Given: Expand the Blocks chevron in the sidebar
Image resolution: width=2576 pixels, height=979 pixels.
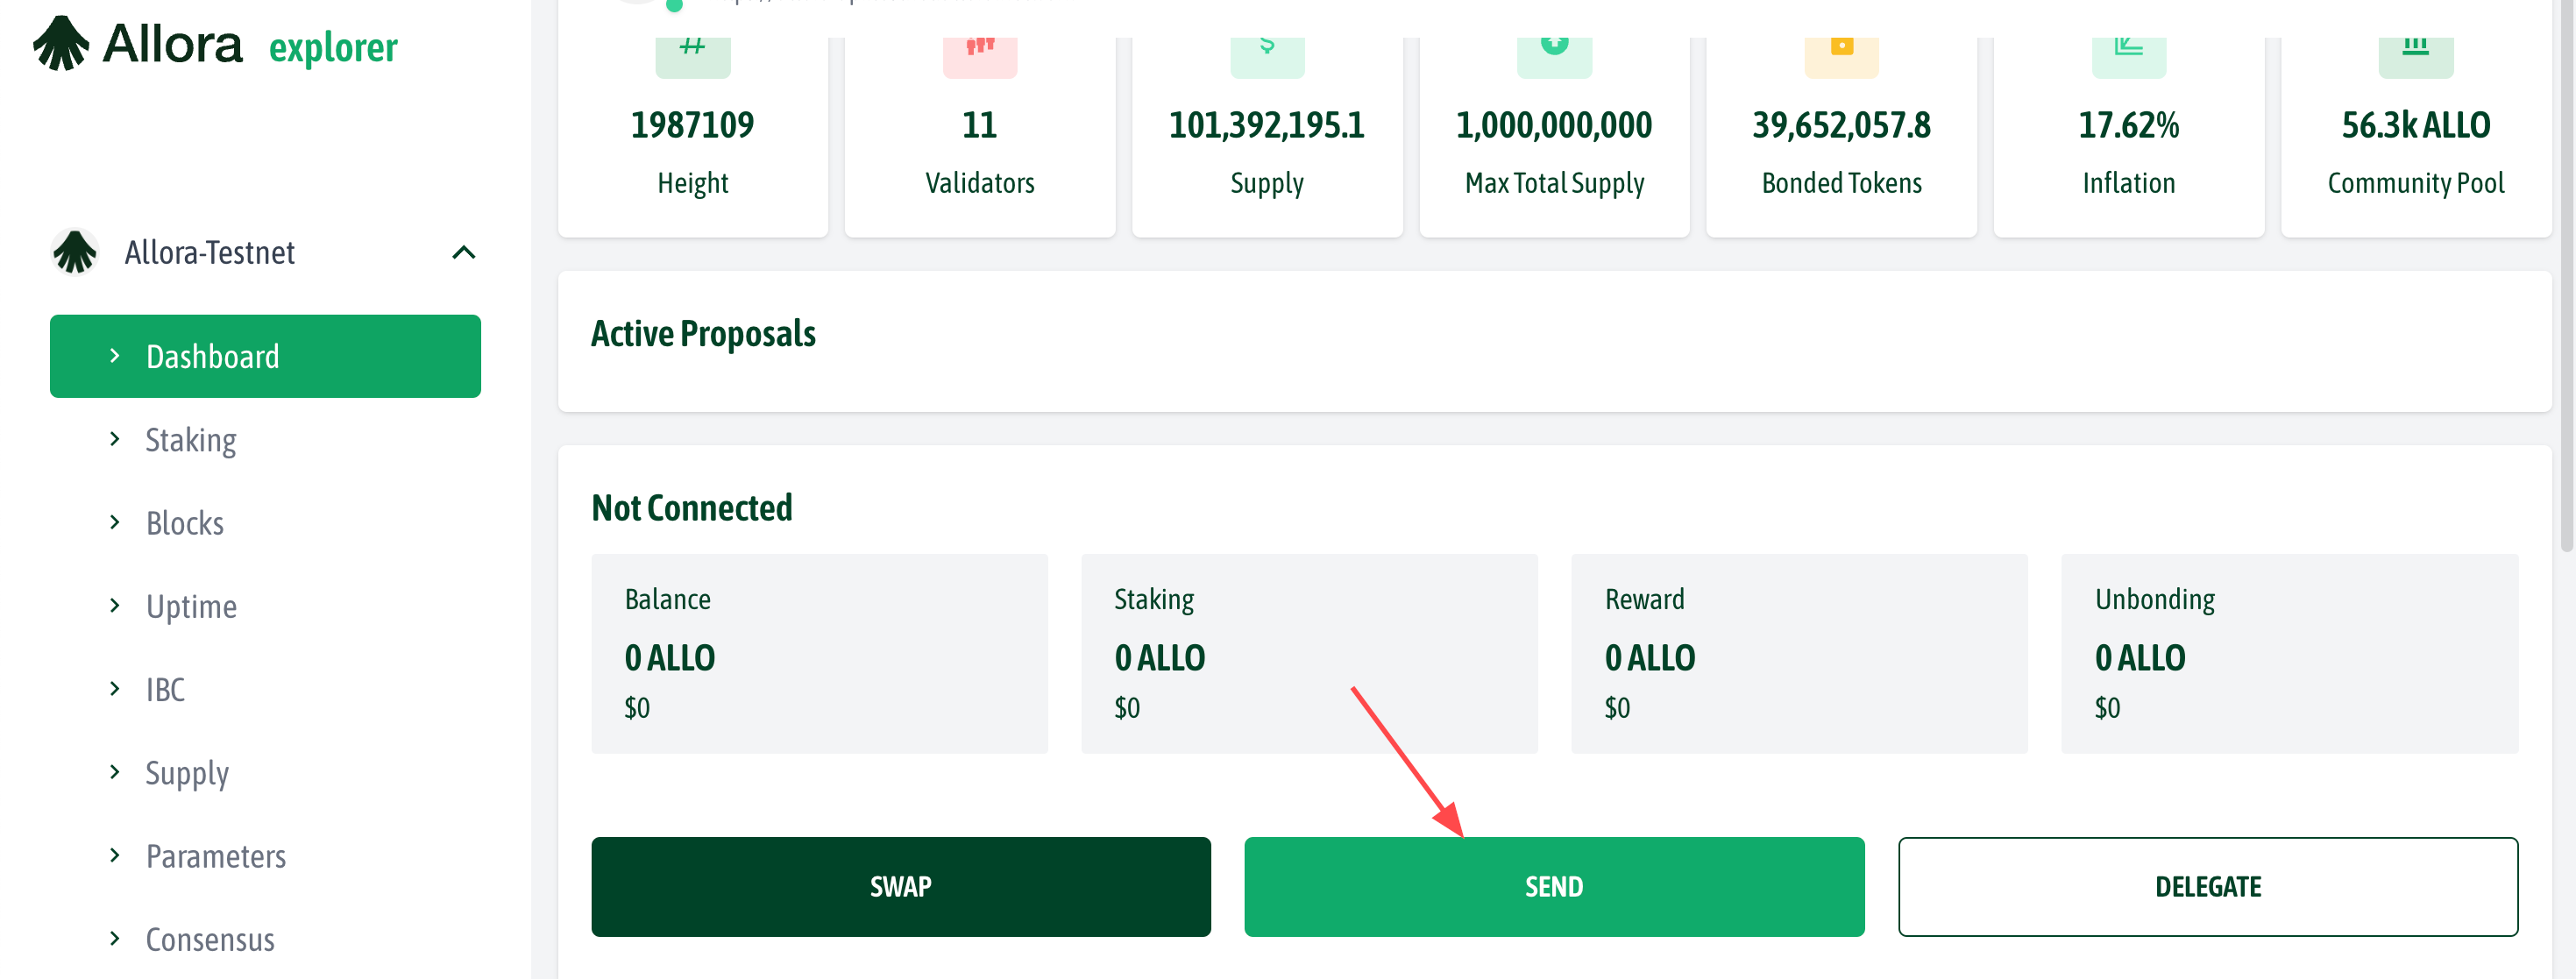Looking at the screenshot, I should (115, 522).
